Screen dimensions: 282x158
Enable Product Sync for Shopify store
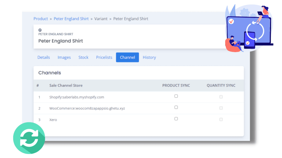[x=176, y=96]
